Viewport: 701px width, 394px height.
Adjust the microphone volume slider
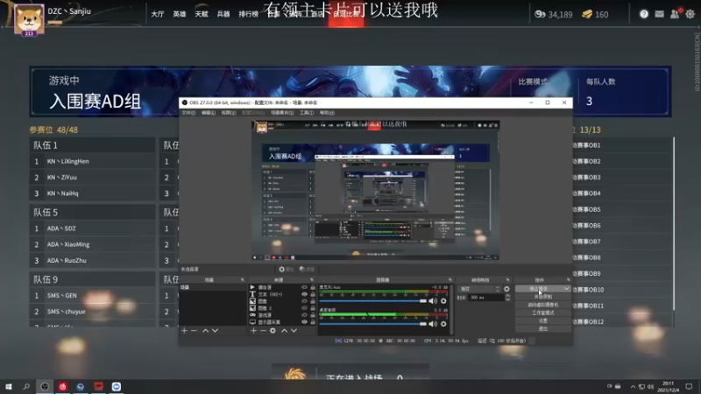373,301
